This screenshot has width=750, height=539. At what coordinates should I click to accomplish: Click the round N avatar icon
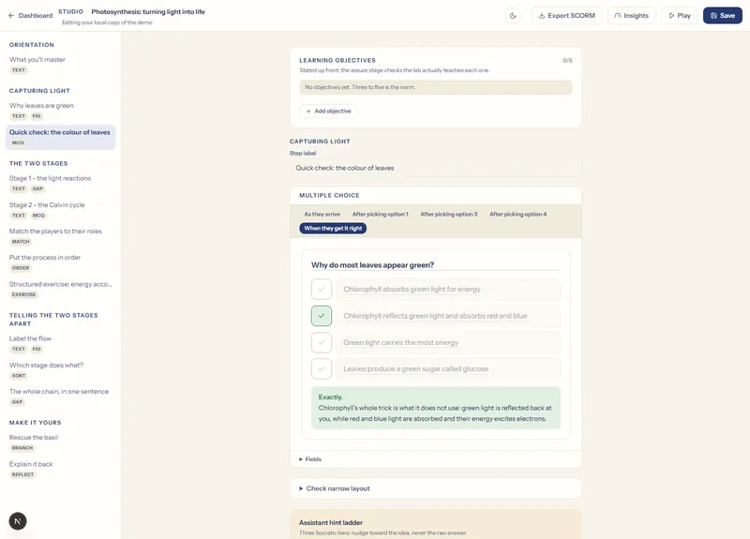[18, 521]
